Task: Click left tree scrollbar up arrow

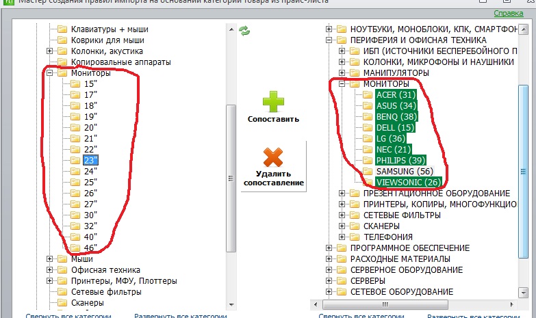Action: point(231,29)
